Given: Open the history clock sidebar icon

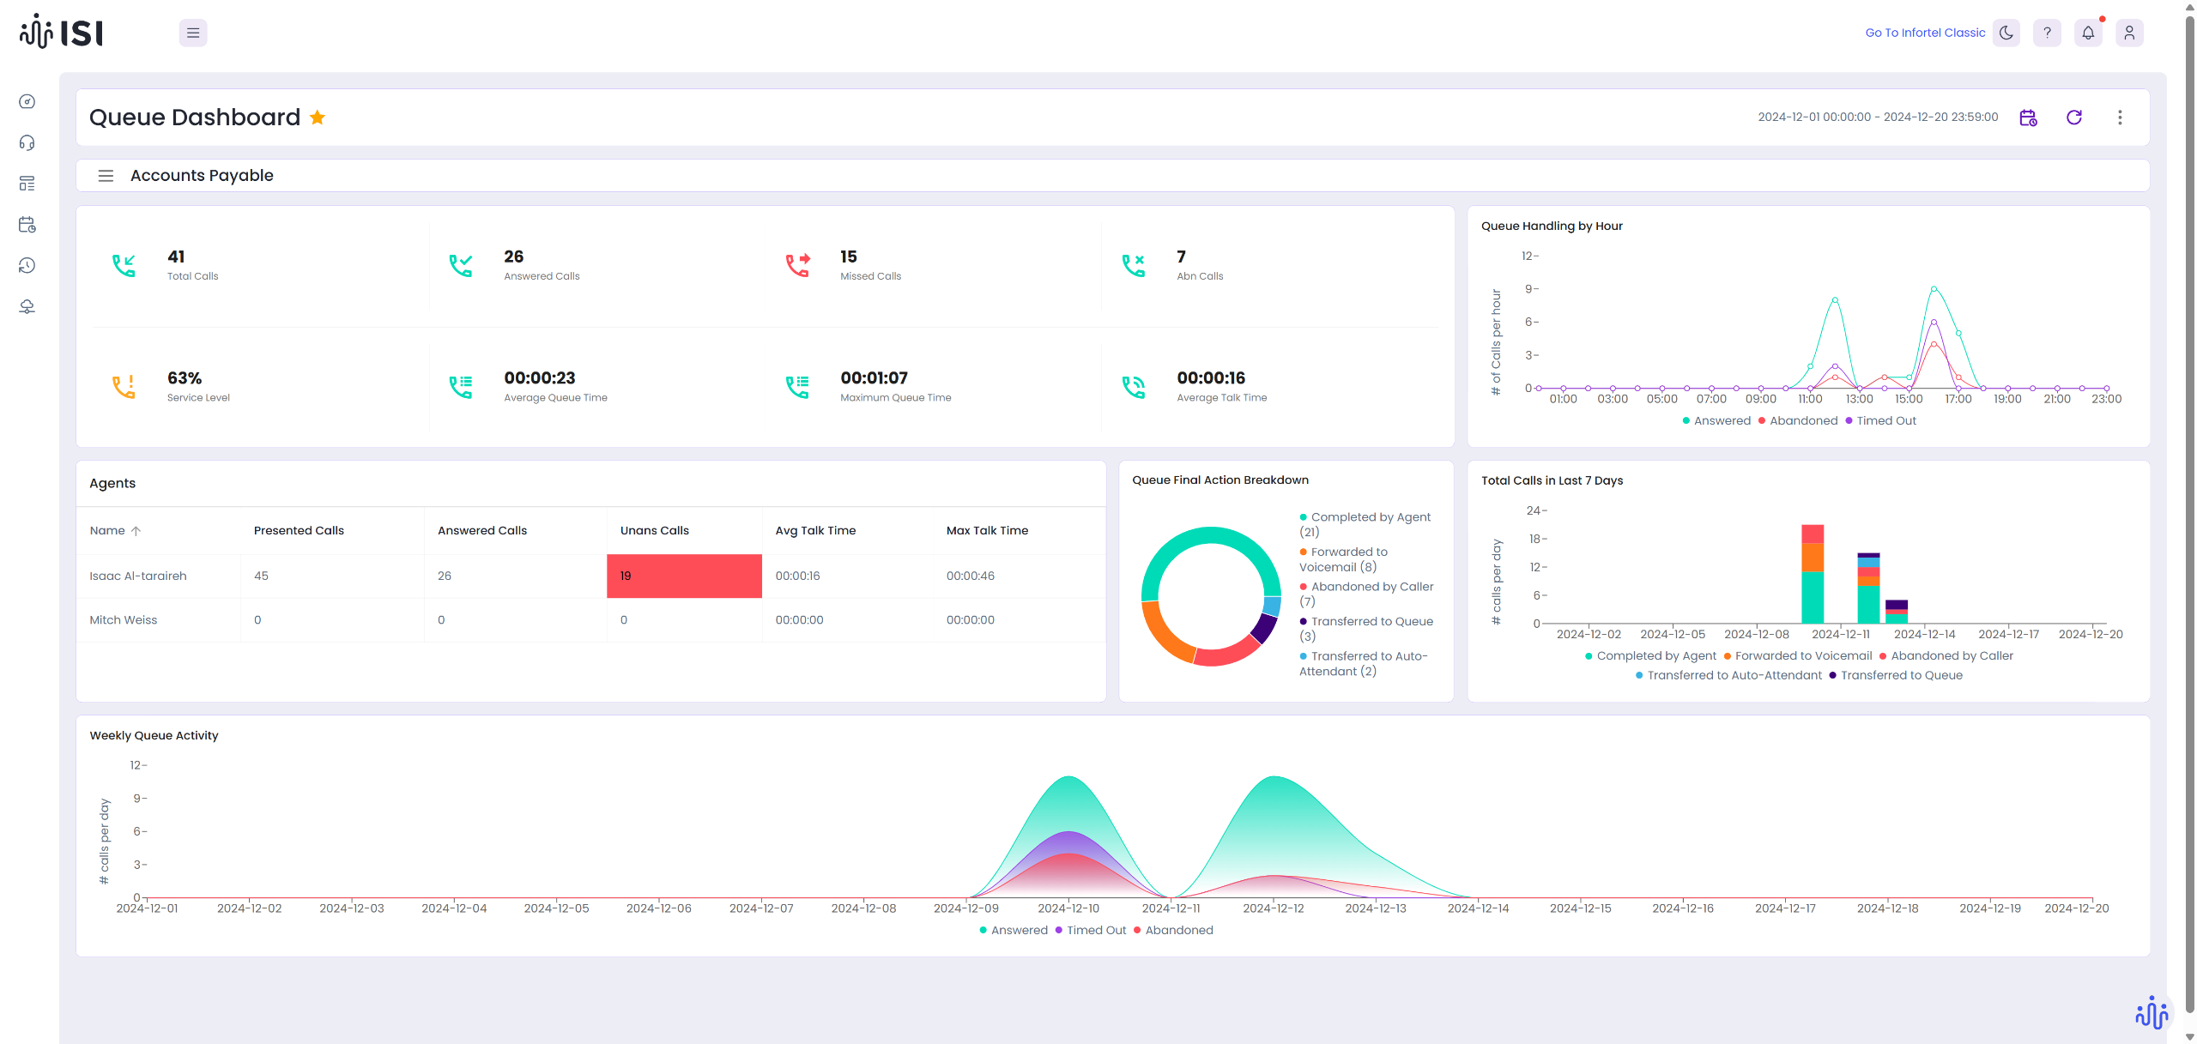Looking at the screenshot, I should [27, 266].
